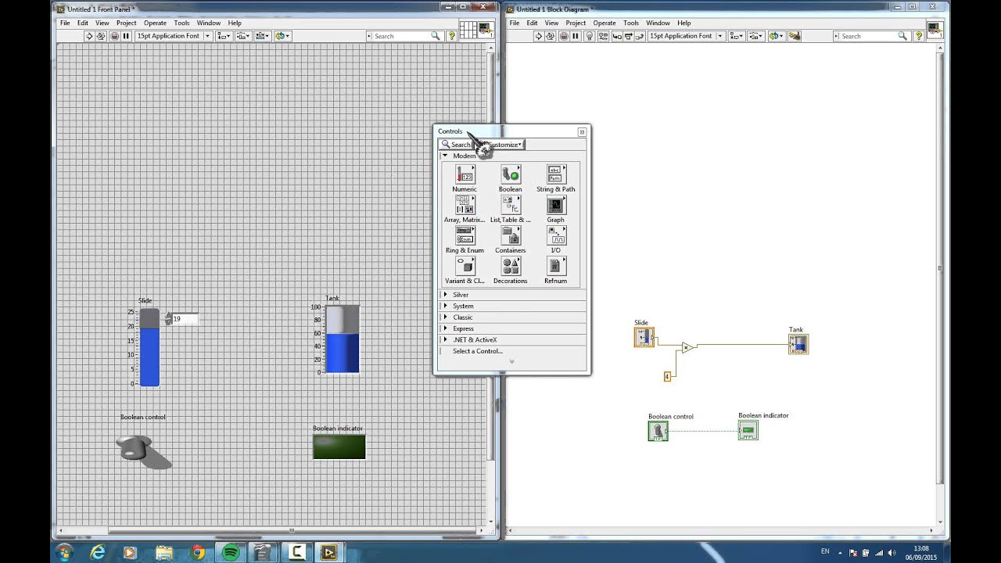
Task: Open Front Panel Align Objects dropdown
Action: tap(224, 36)
